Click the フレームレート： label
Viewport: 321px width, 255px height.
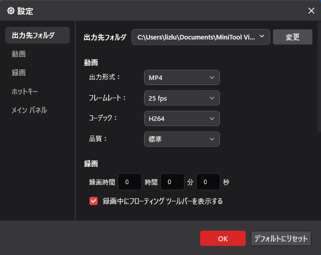[107, 98]
